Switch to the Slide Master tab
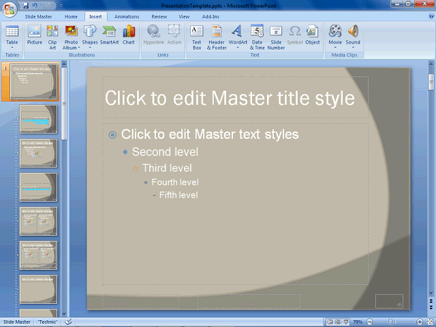 click(x=38, y=16)
